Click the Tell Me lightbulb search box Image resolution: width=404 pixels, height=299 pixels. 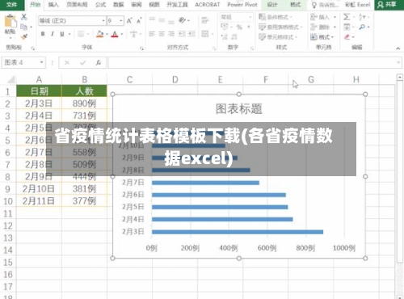325,5
